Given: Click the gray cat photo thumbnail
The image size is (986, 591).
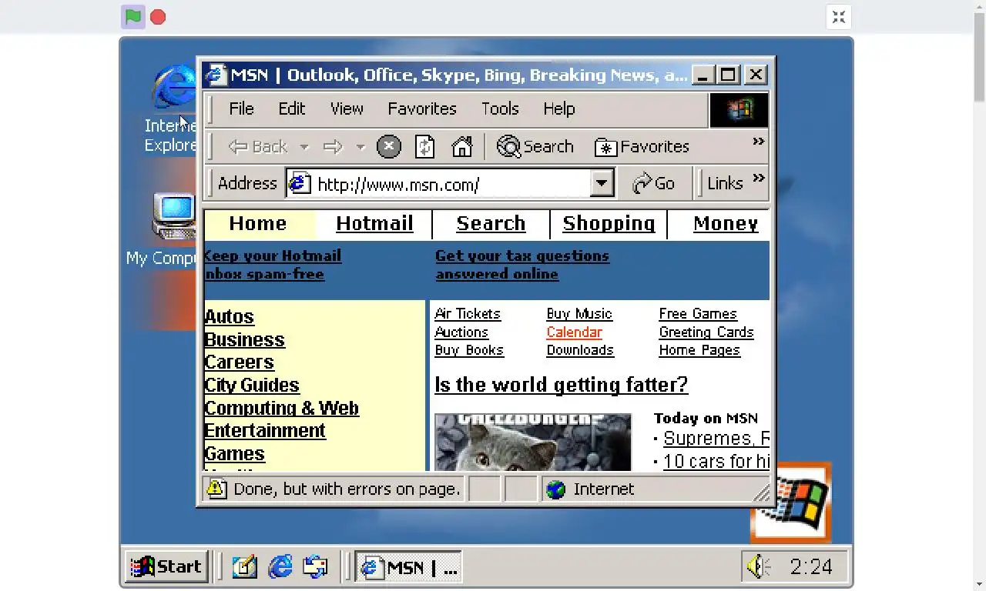Looking at the screenshot, I should pos(532,442).
